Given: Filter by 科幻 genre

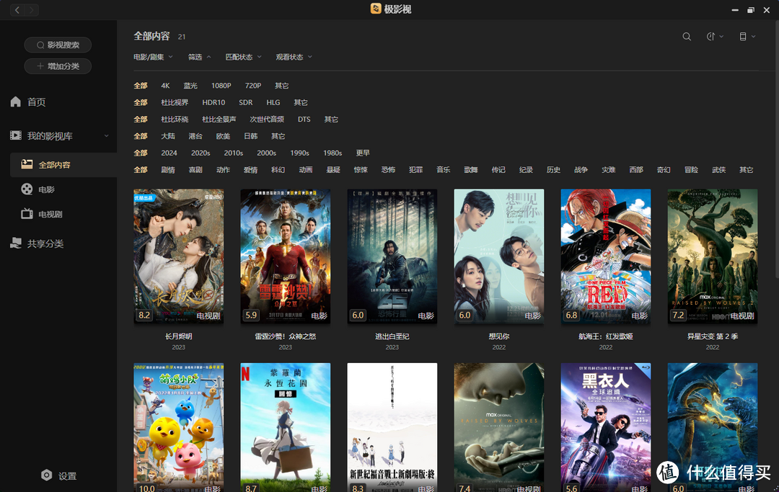Looking at the screenshot, I should (278, 170).
